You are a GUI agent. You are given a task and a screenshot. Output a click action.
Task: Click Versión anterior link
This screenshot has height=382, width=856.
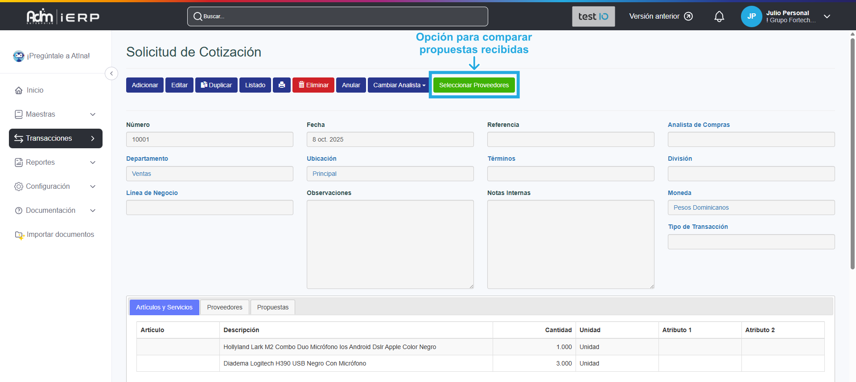tap(661, 16)
